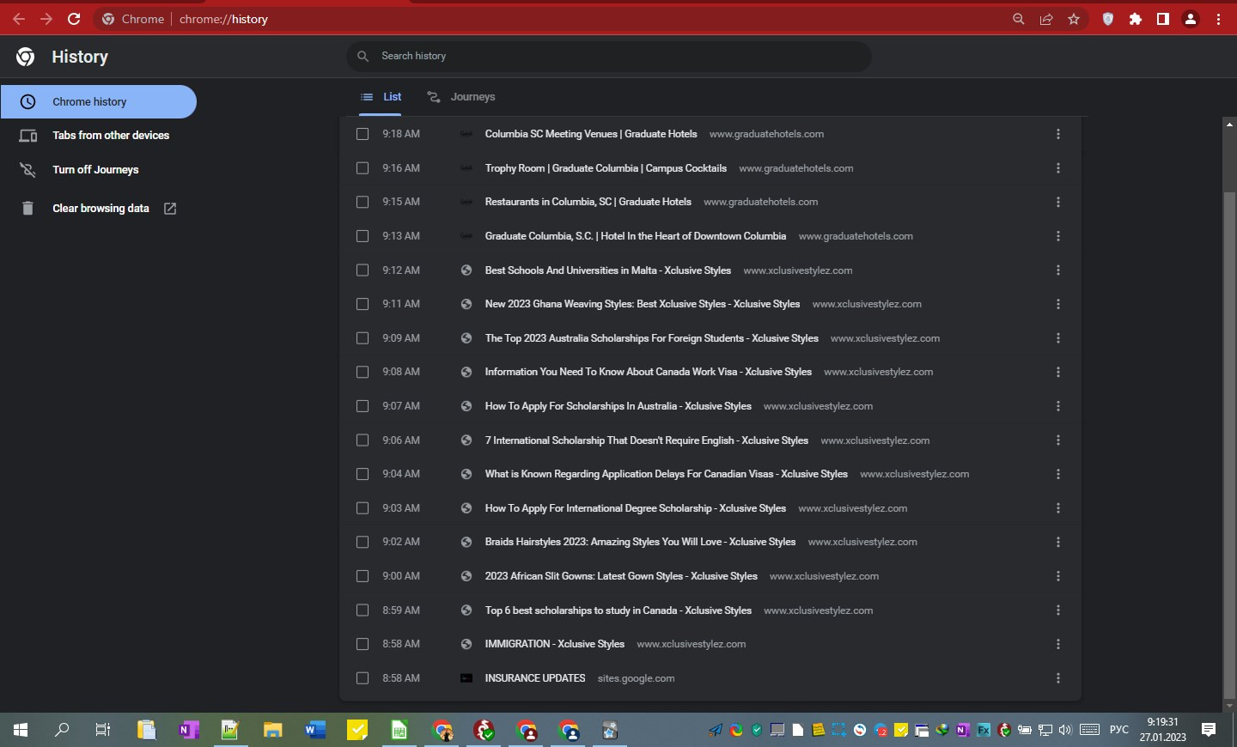Show the browser side panel
Screen dimensions: 1237x747
click(x=1163, y=19)
